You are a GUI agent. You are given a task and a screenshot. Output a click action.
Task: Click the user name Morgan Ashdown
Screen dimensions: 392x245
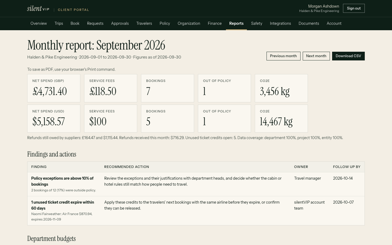coord(324,6)
